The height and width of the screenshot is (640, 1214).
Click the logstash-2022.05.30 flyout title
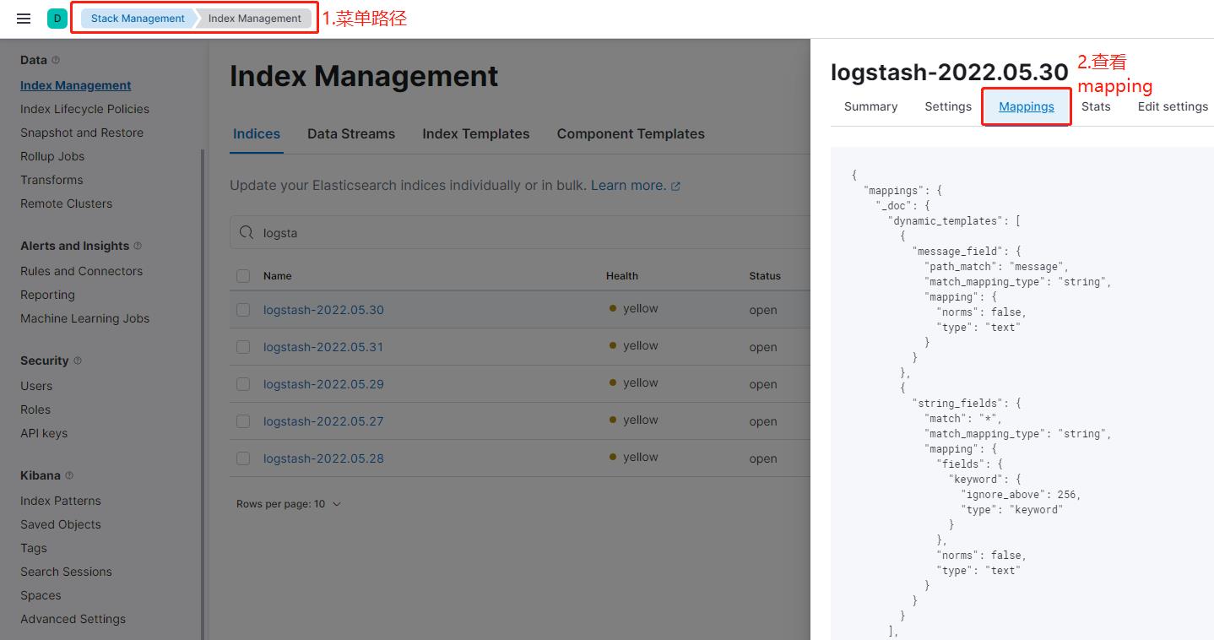950,73
